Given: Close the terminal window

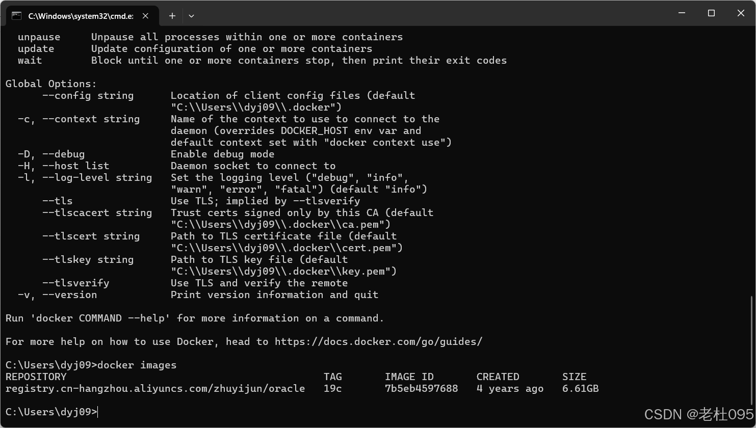Looking at the screenshot, I should point(741,13).
